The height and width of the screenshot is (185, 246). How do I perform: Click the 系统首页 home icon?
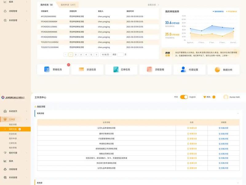click(5, 111)
